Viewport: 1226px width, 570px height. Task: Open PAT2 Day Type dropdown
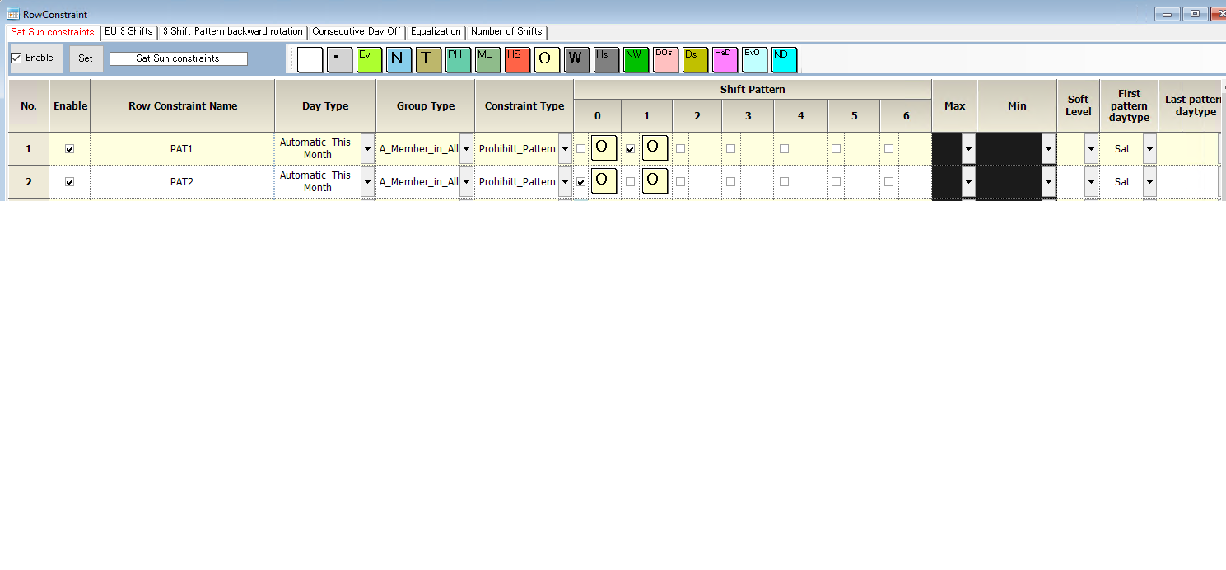367,182
